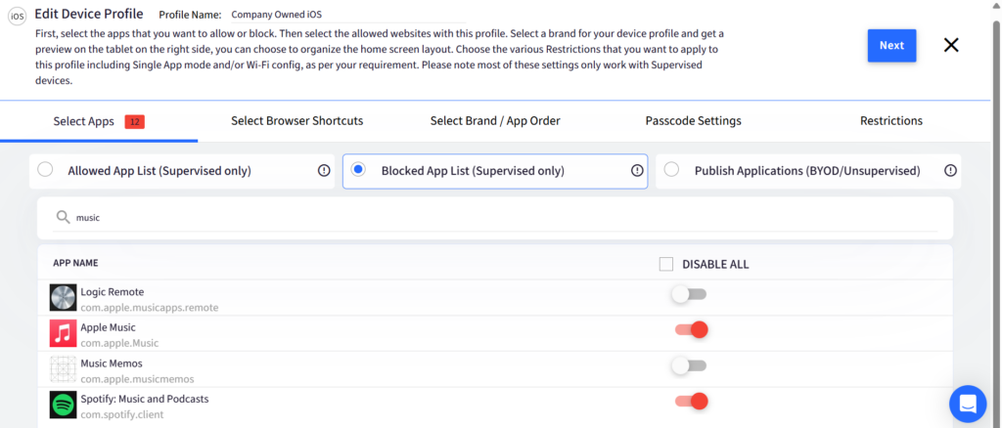The width and height of the screenshot is (1002, 428).
Task: Open Restrictions tab
Action: pyautogui.click(x=890, y=121)
